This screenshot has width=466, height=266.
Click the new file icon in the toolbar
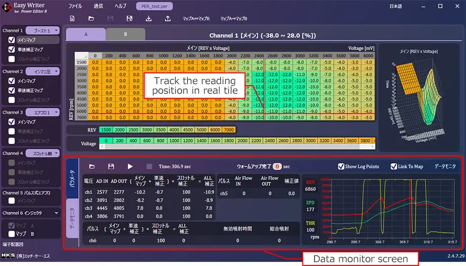(72, 18)
